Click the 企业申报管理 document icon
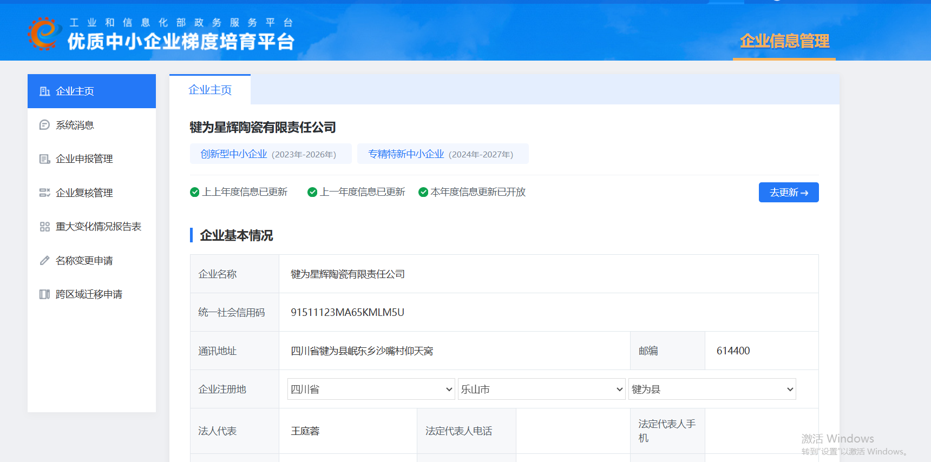The width and height of the screenshot is (931, 462). [x=45, y=159]
